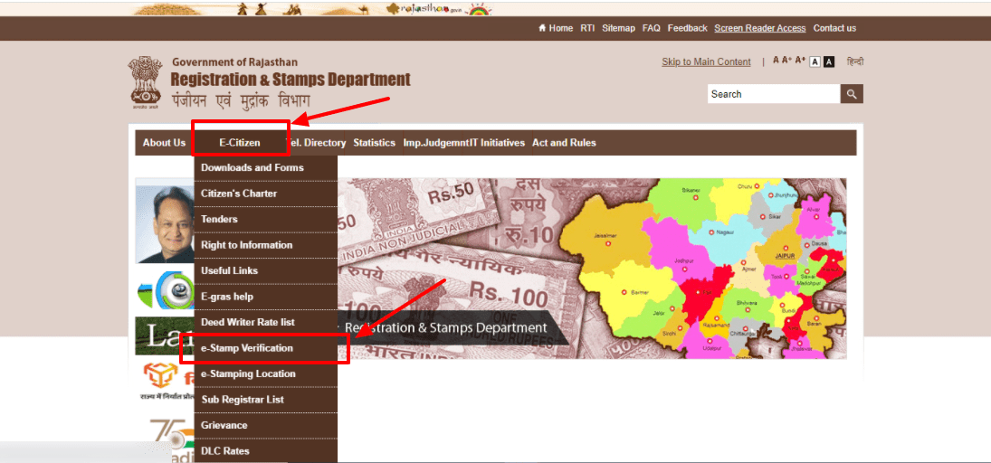Select Useful Links menu entry
The width and height of the screenshot is (991, 463).
click(265, 271)
